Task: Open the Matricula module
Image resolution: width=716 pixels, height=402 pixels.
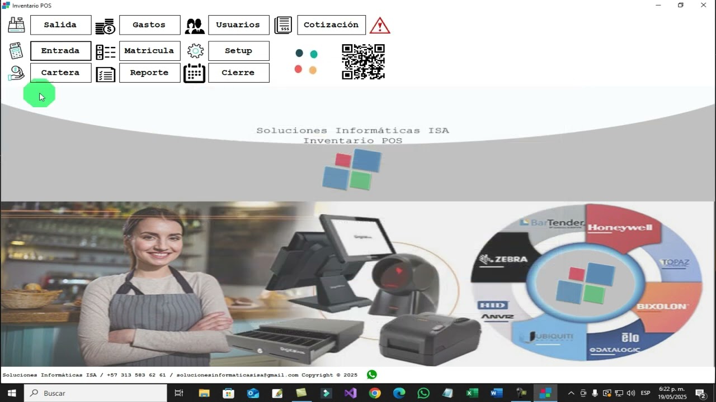Action: 149,51
